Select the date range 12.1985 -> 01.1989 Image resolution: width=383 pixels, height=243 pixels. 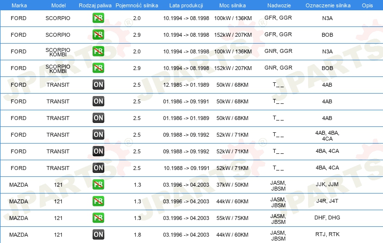186,85
